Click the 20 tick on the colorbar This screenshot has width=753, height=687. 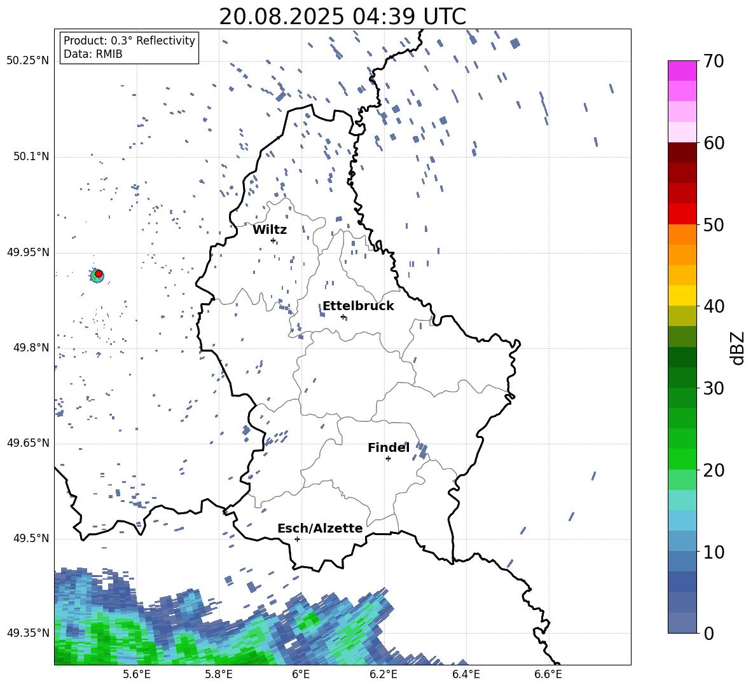click(714, 470)
